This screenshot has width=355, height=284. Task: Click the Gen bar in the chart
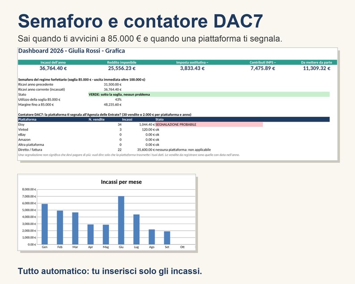(45, 224)
